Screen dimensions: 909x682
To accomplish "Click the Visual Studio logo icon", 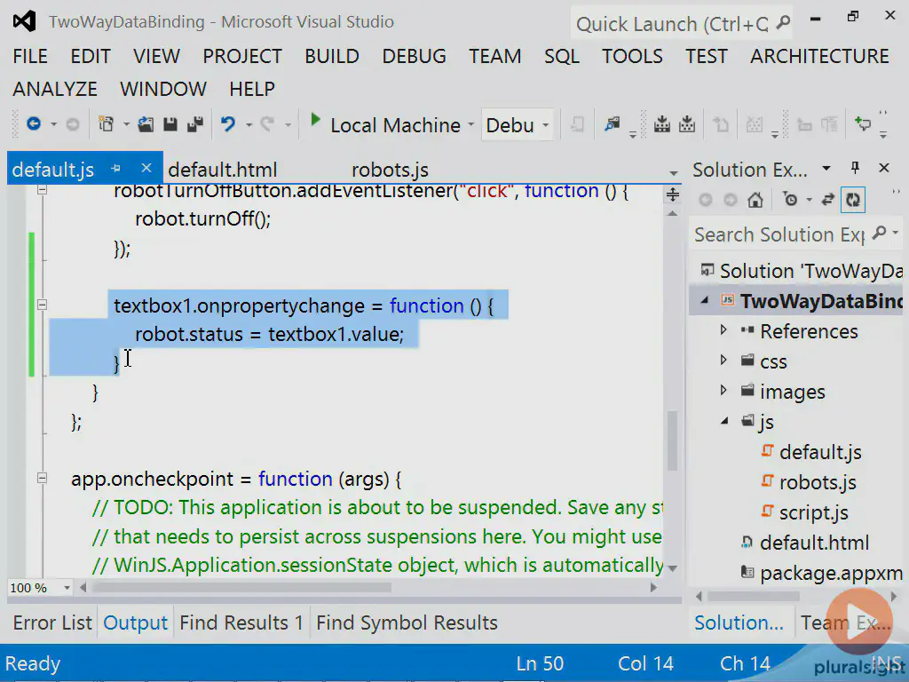I will 25,21.
